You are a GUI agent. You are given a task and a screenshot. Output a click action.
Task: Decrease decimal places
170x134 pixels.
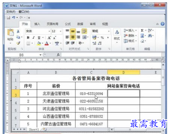point(100,43)
